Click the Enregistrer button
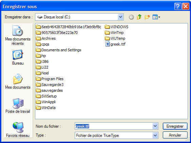Image resolution: width=191 pixels, height=143 pixels. (x=175, y=126)
